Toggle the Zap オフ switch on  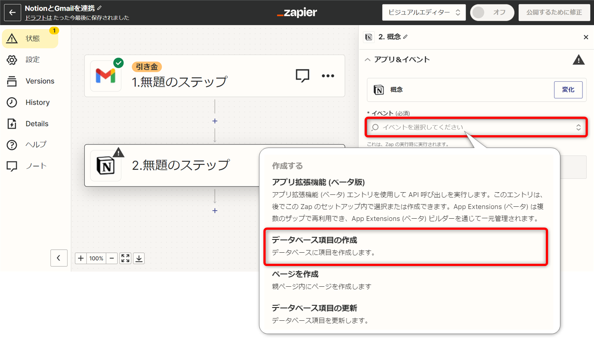point(491,12)
